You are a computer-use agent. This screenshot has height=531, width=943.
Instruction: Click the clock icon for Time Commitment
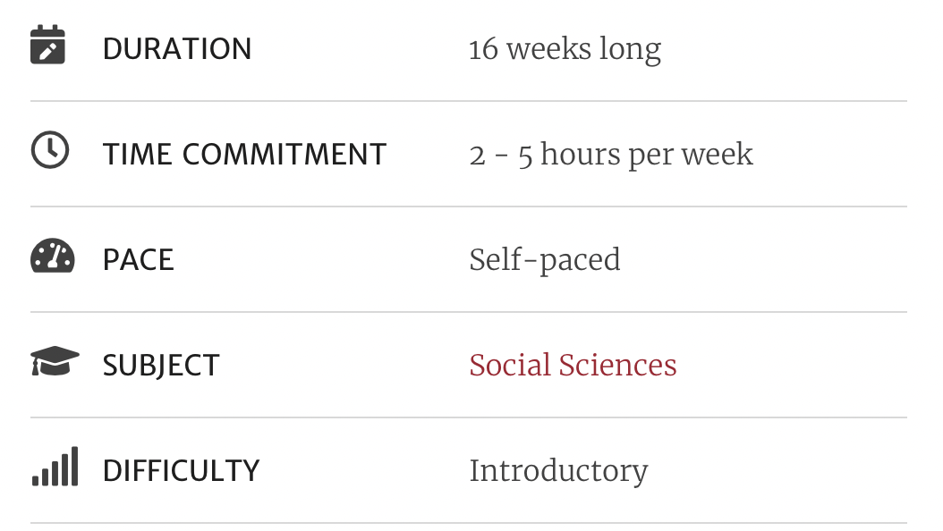tap(50, 149)
